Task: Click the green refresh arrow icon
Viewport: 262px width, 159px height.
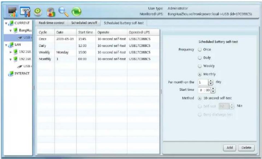Action: pyautogui.click(x=76, y=12)
